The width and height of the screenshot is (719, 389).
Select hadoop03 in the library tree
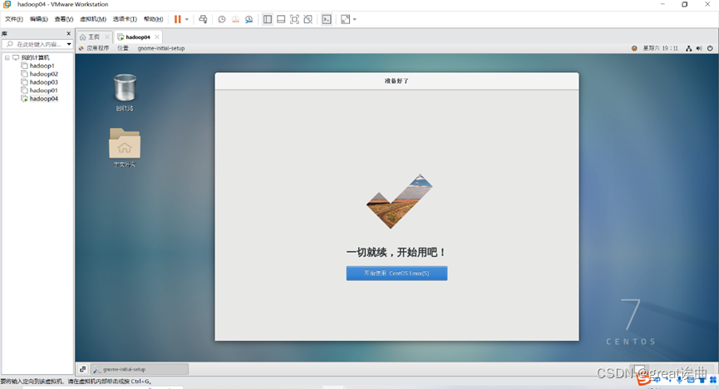coord(43,82)
